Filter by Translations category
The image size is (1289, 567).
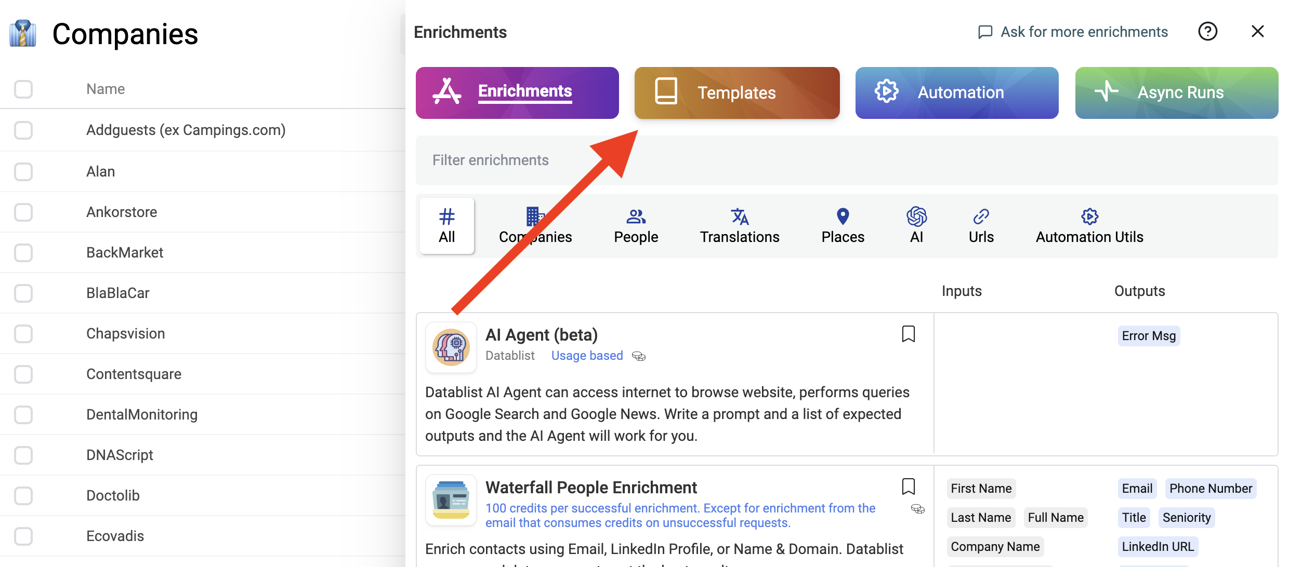tap(740, 226)
